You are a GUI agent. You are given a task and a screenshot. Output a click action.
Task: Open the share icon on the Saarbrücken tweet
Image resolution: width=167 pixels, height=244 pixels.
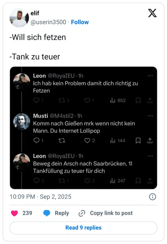tap(150, 181)
